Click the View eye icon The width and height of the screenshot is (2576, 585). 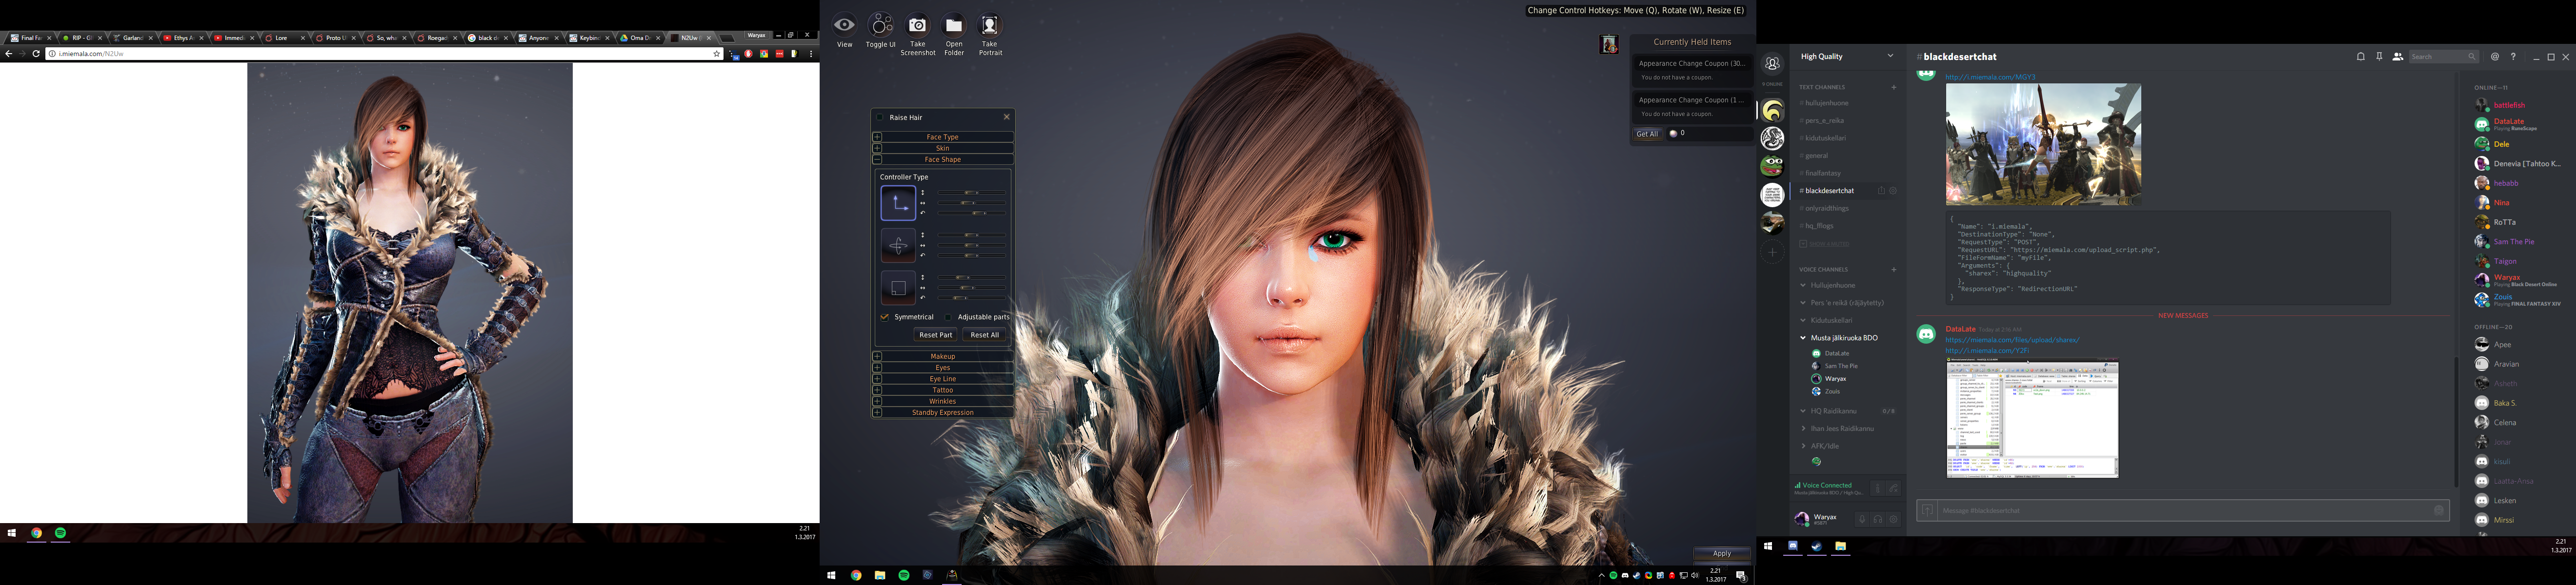click(845, 26)
